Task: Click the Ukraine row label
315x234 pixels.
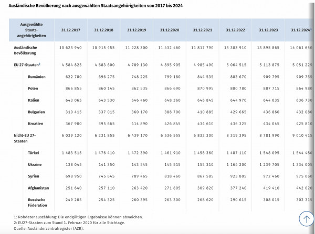Action: pyautogui.click(x=35, y=165)
